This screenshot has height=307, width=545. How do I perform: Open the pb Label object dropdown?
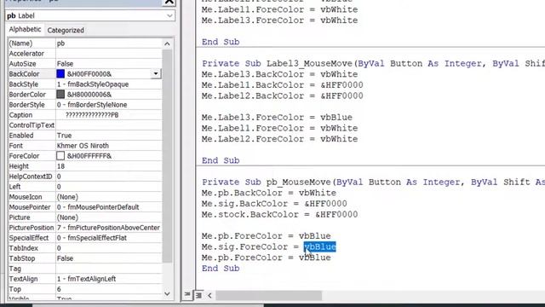tap(169, 15)
